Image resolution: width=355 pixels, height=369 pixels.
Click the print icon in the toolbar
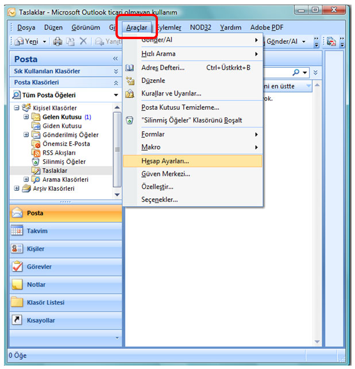coord(57,41)
